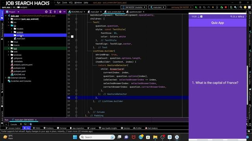Select main.dart in project tree
This screenshot has height=141, width=252.
pyautogui.click(x=21, y=39)
